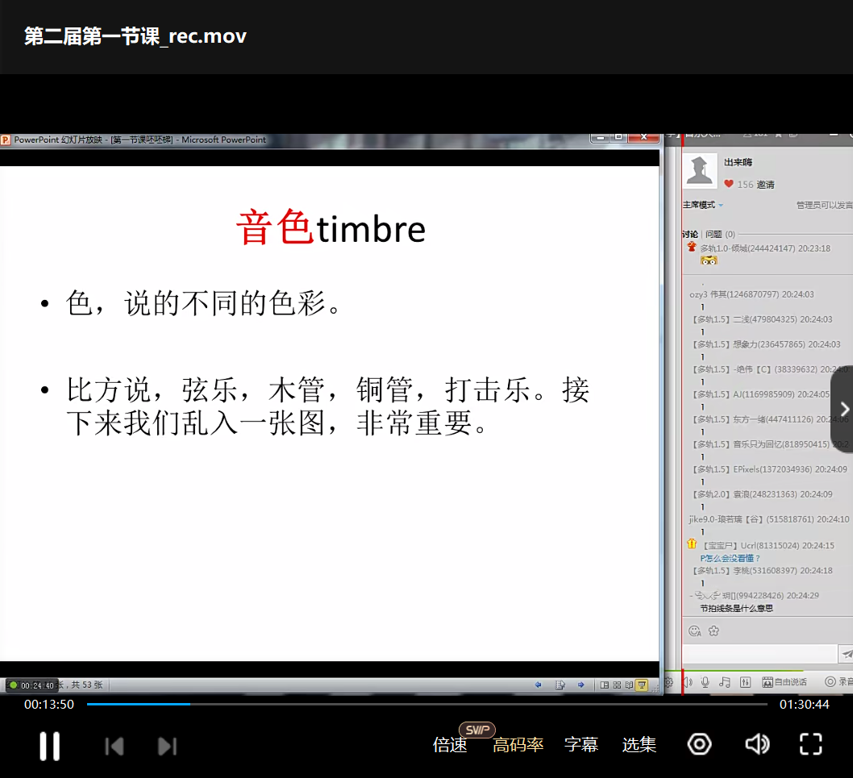Click the smiley emoji icon in chat
853x778 pixels.
pos(694,630)
